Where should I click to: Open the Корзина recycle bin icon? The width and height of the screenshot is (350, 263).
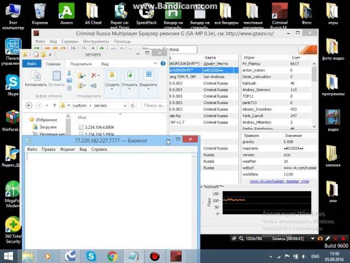tap(40, 14)
